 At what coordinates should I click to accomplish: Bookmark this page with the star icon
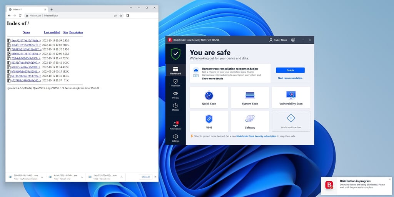pos(121,15)
